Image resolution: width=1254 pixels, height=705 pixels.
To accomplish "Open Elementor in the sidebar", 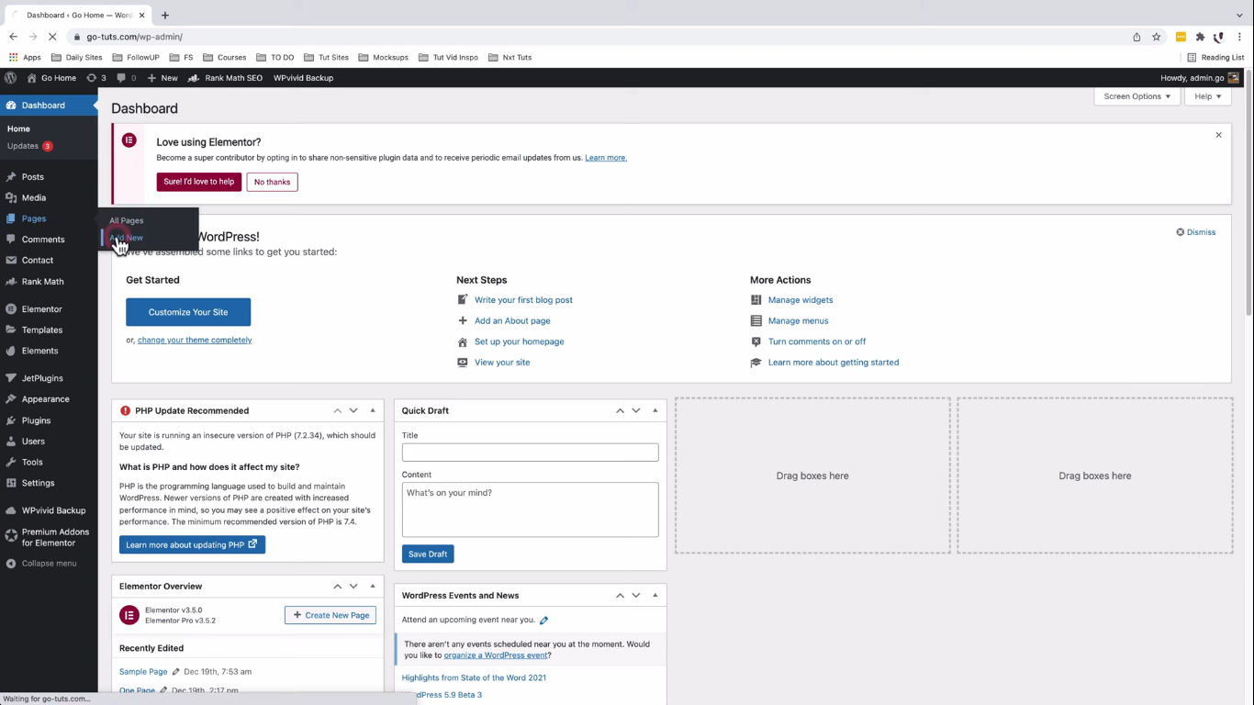I will click(x=42, y=309).
